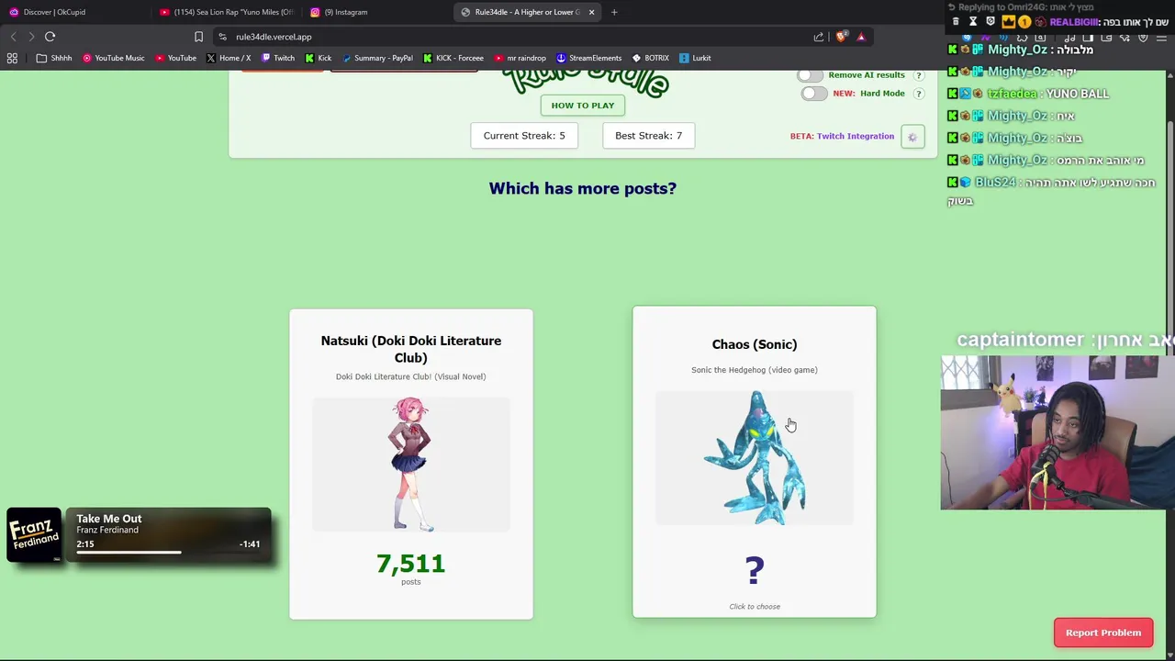Choose the Chaos (Sonic) card question mark
The width and height of the screenshot is (1175, 661).
point(755,570)
